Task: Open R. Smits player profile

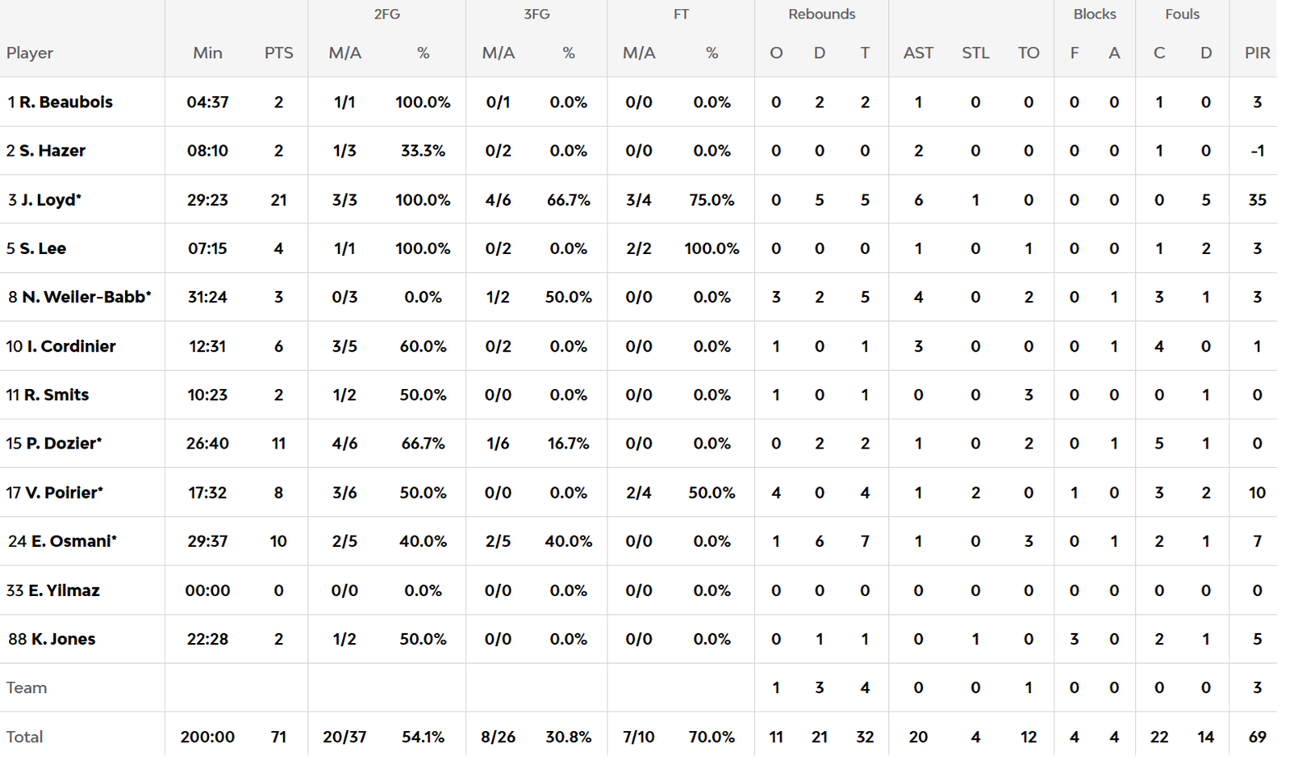Action: [x=56, y=394]
